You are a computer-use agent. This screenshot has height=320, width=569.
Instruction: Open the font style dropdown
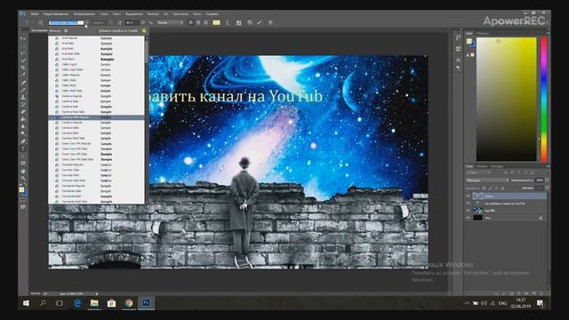click(x=103, y=22)
